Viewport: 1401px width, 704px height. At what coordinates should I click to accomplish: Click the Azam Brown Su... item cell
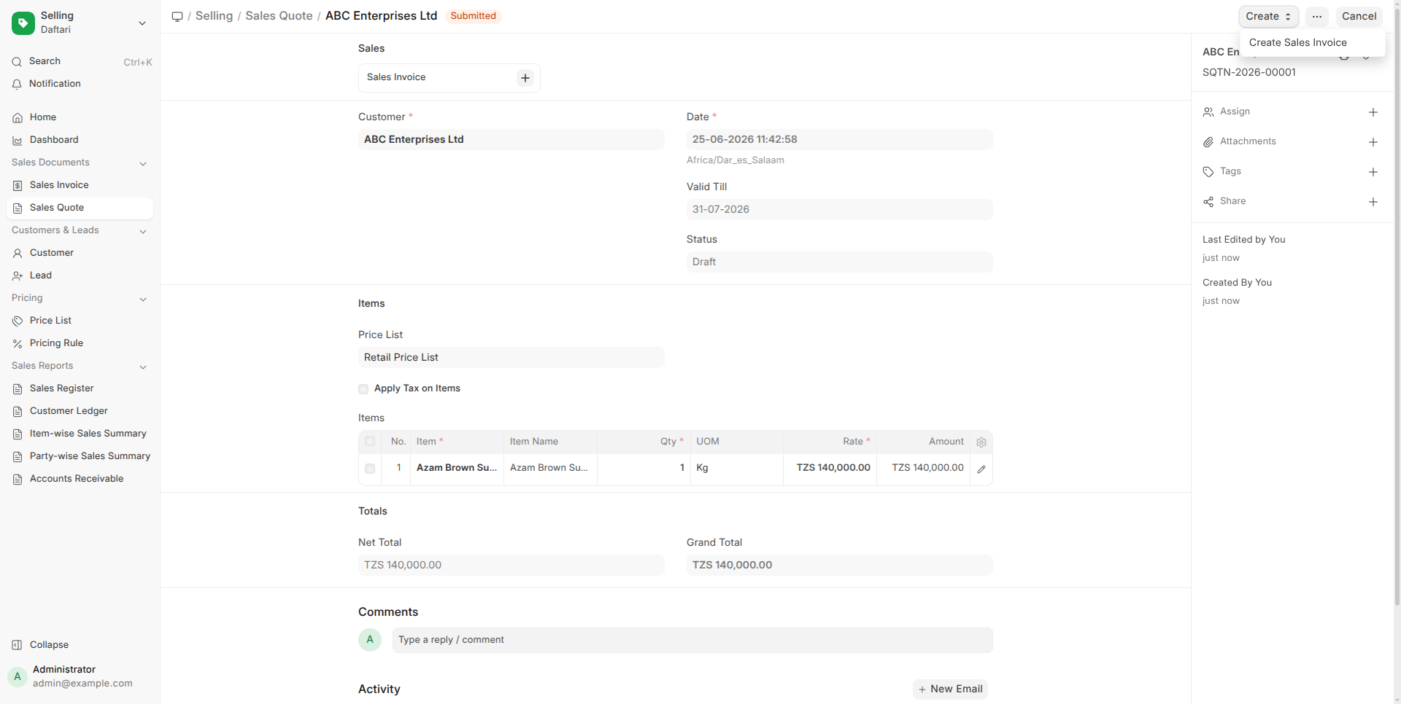click(457, 468)
